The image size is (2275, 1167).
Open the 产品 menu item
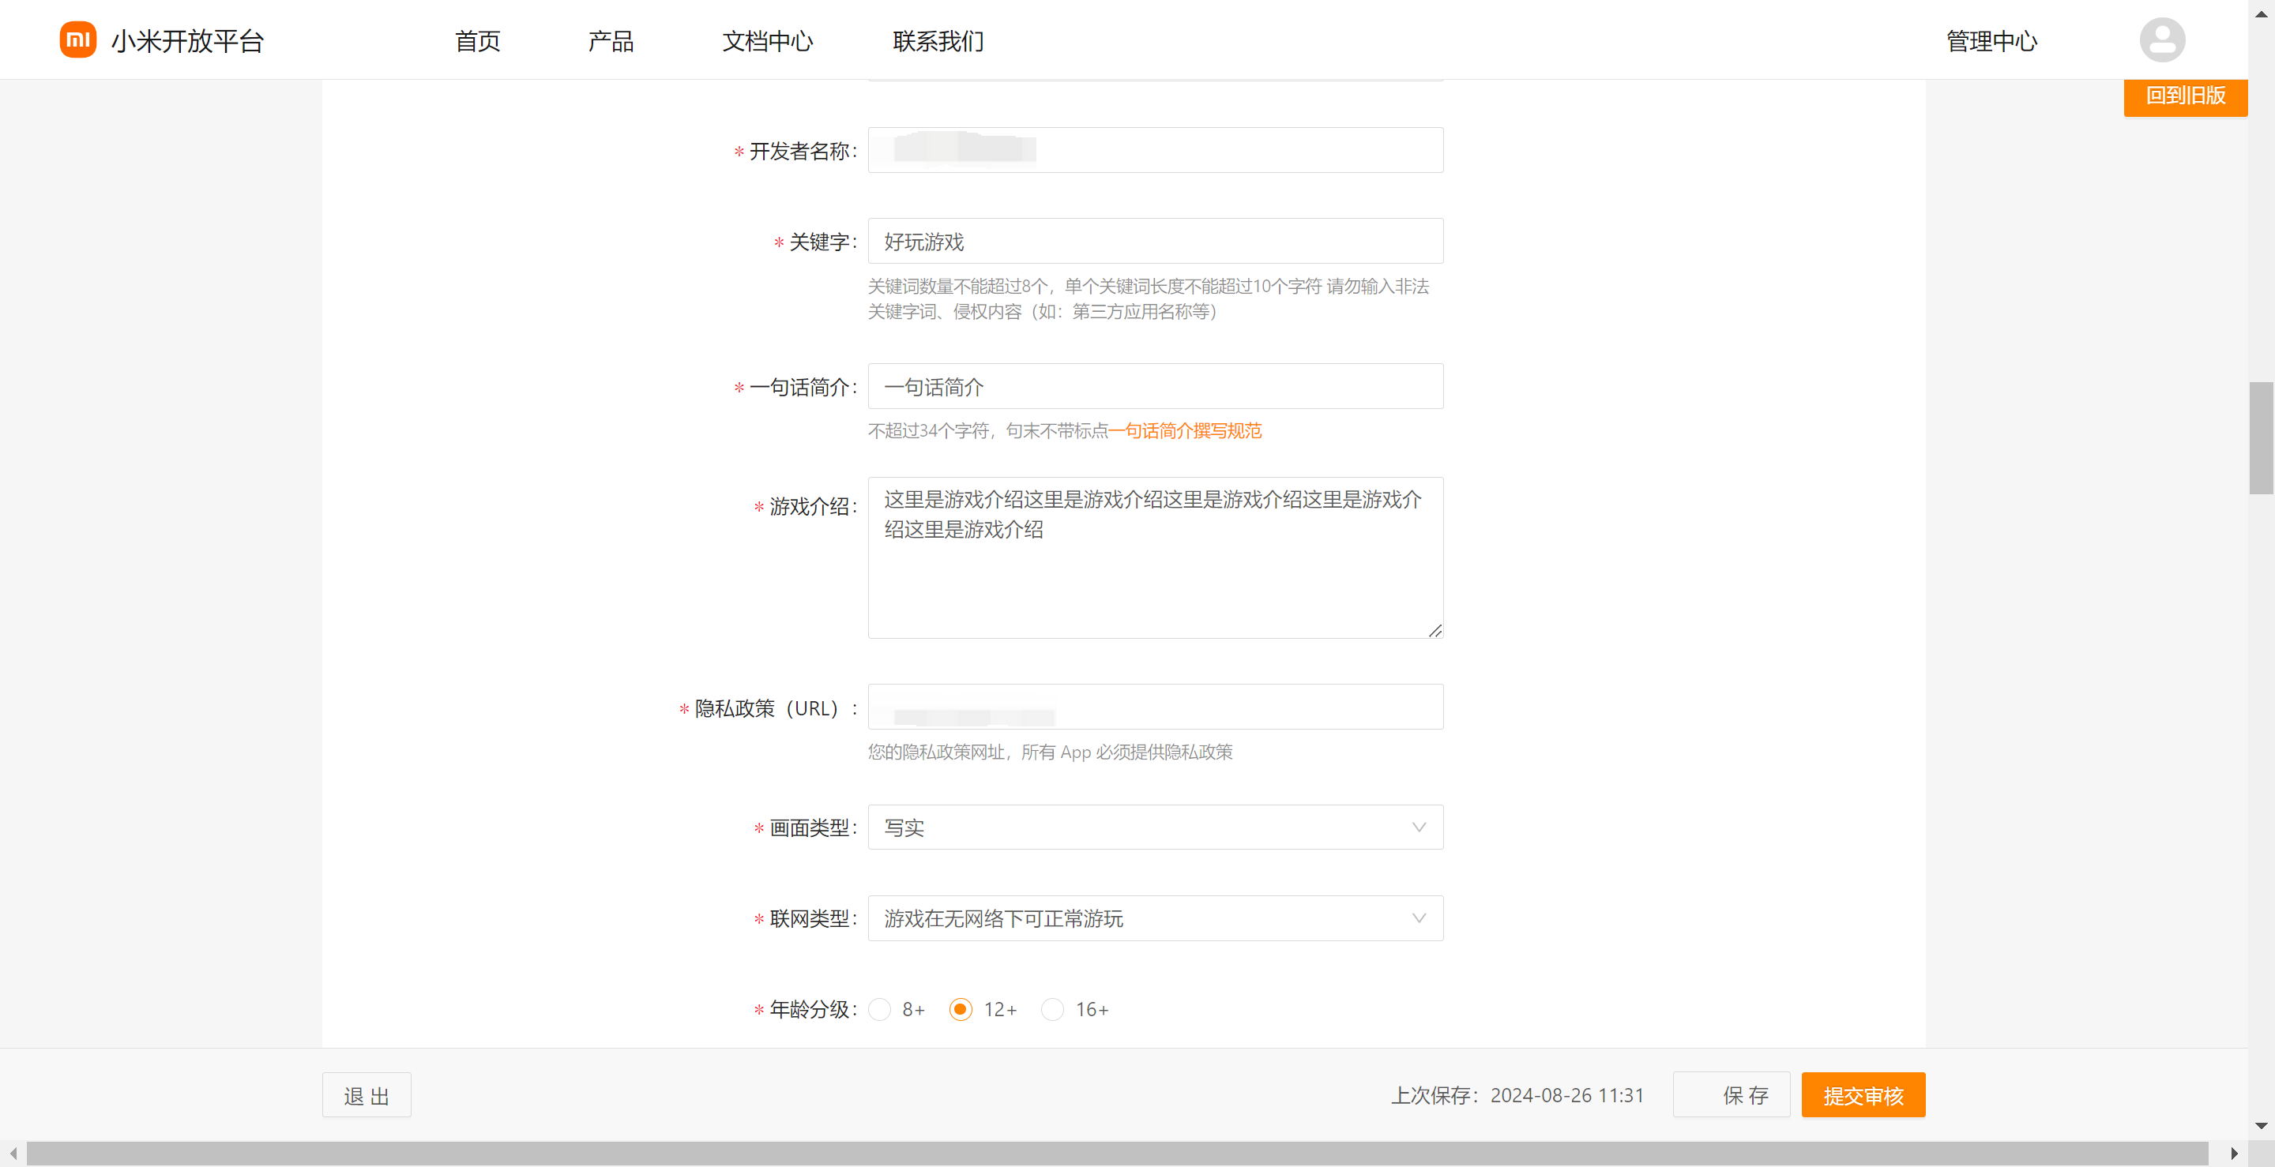[611, 40]
